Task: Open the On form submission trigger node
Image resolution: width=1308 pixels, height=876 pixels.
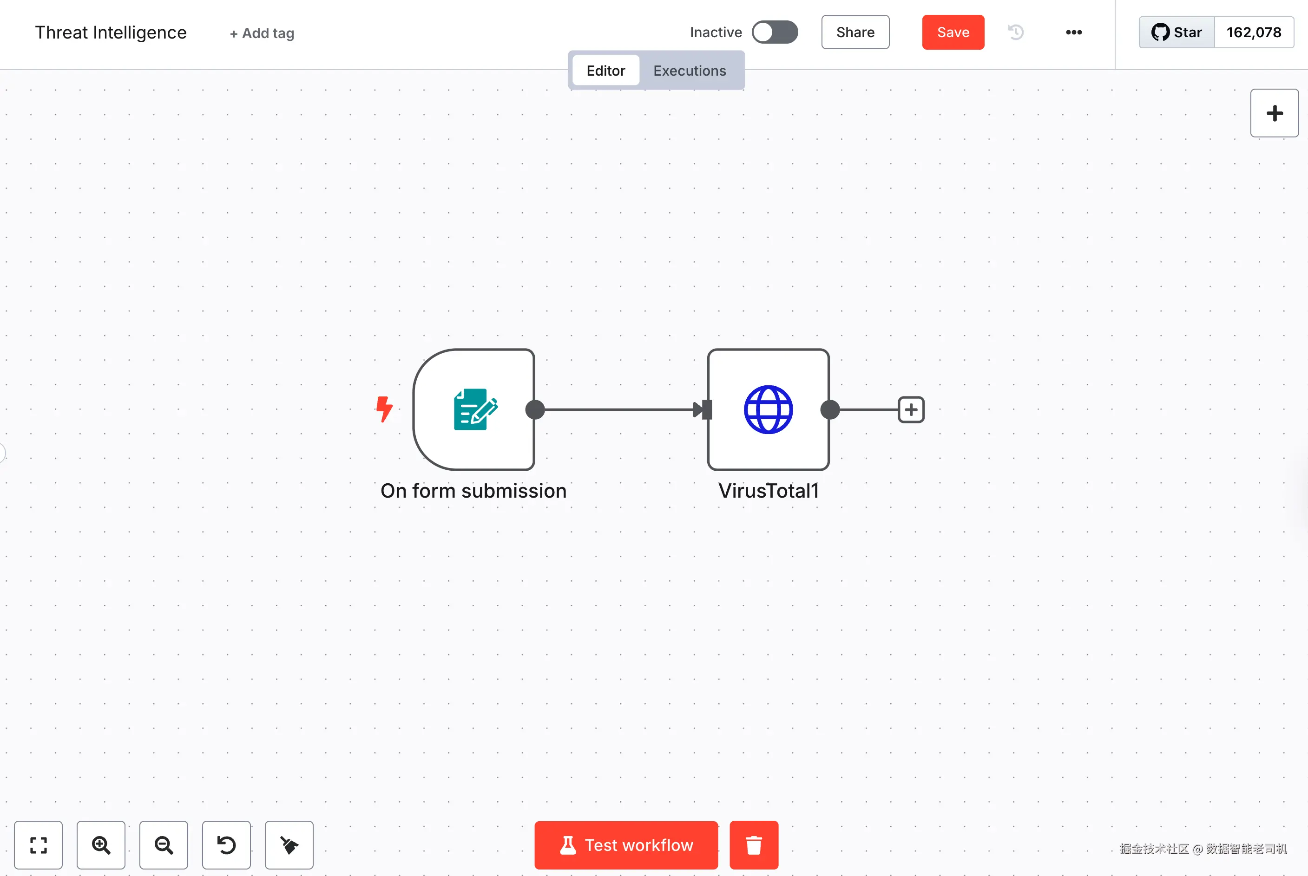Action: 474,409
